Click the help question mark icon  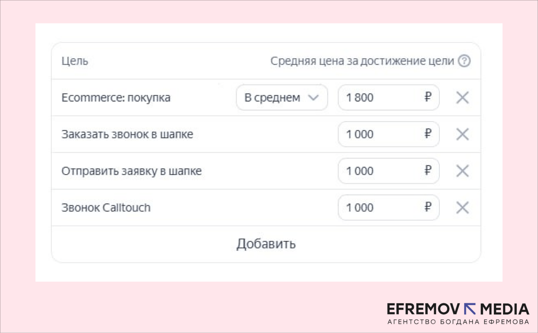(x=464, y=61)
